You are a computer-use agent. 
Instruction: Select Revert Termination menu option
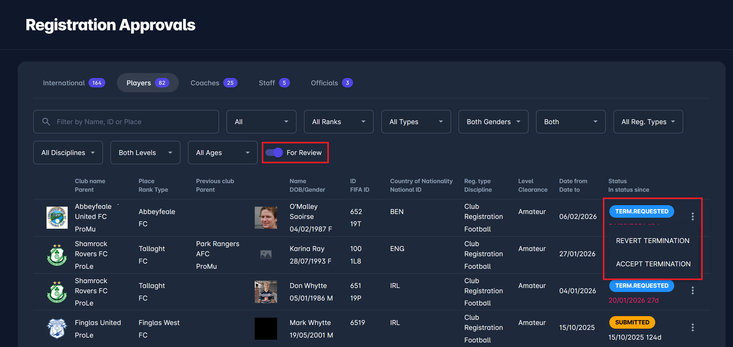(x=652, y=241)
